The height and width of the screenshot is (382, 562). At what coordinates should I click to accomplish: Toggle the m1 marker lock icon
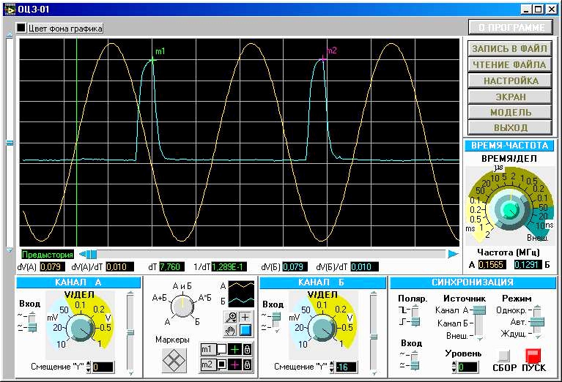[x=247, y=349]
